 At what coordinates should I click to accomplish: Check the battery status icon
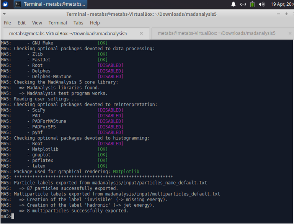[x=252, y=4]
